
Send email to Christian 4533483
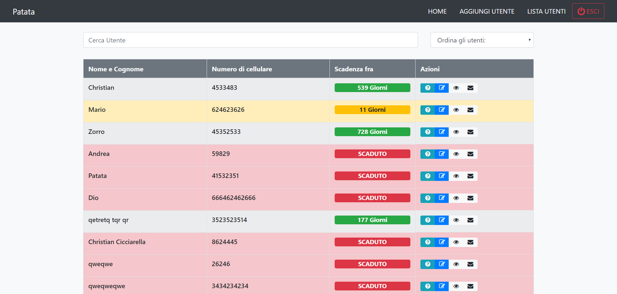pos(470,88)
